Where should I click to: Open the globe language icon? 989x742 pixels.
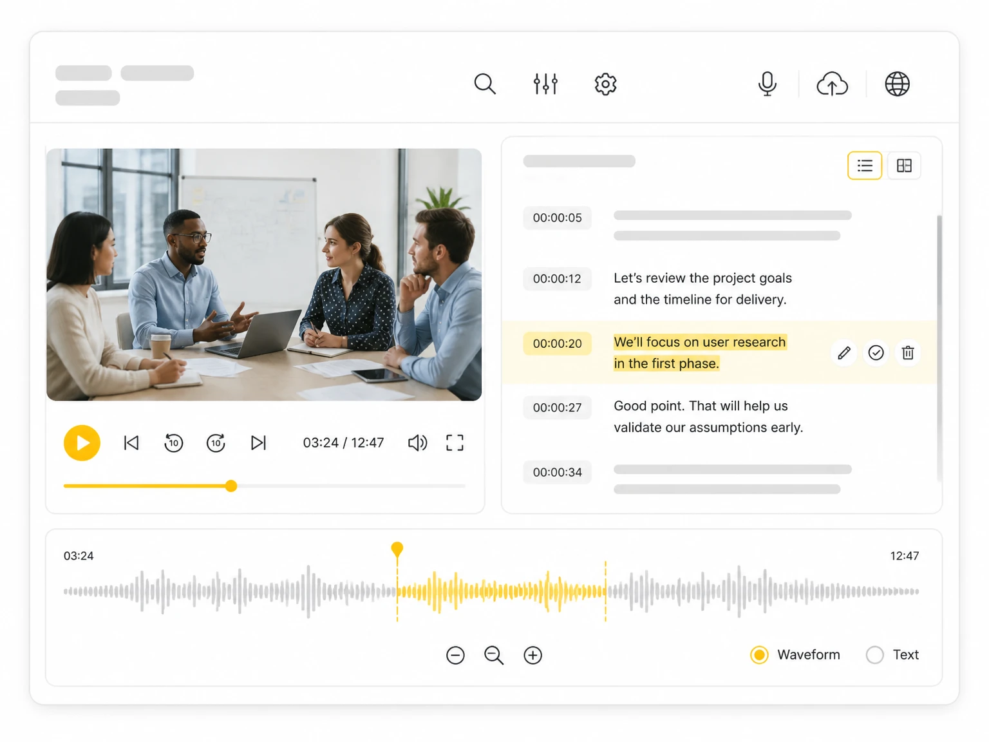click(897, 84)
